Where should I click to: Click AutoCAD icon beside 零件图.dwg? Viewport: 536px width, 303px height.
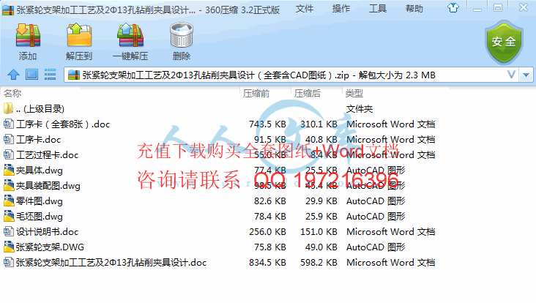[9, 201]
